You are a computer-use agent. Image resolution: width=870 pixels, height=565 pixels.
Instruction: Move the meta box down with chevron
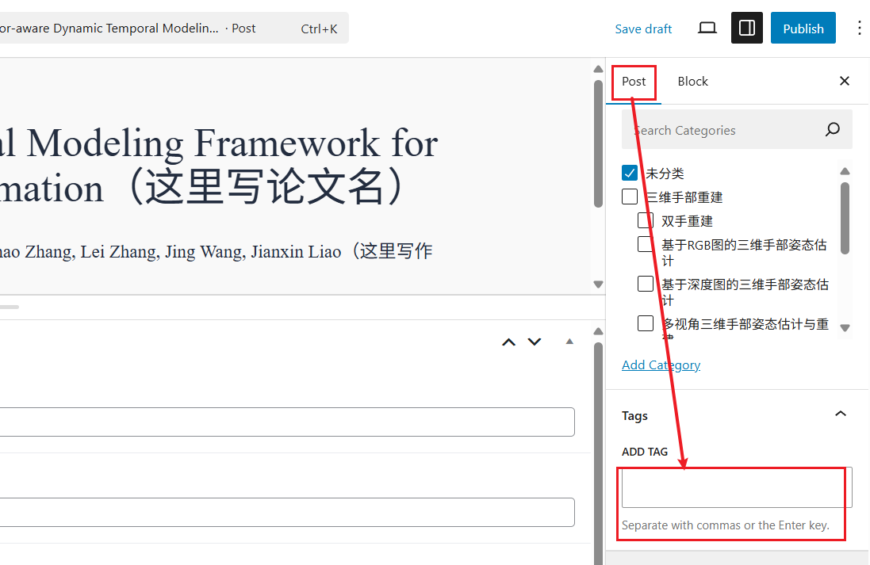point(535,342)
